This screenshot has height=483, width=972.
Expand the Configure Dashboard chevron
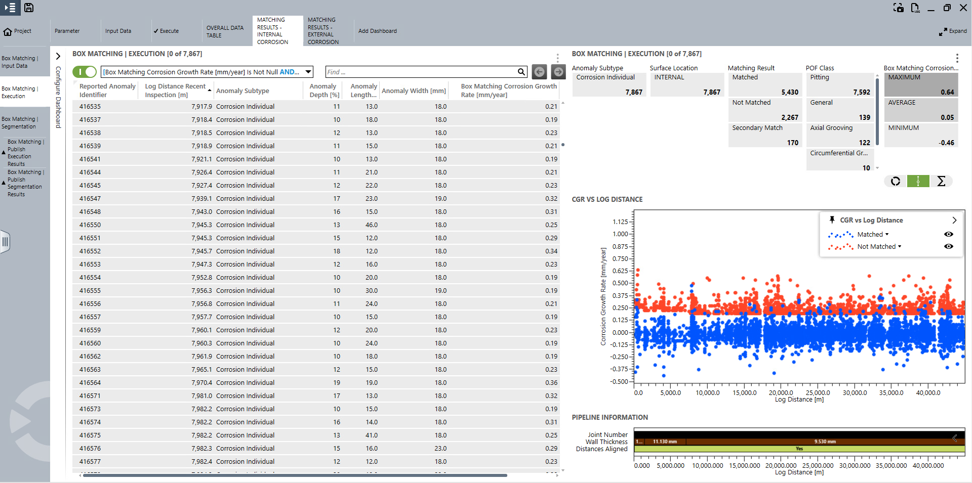pyautogui.click(x=58, y=56)
